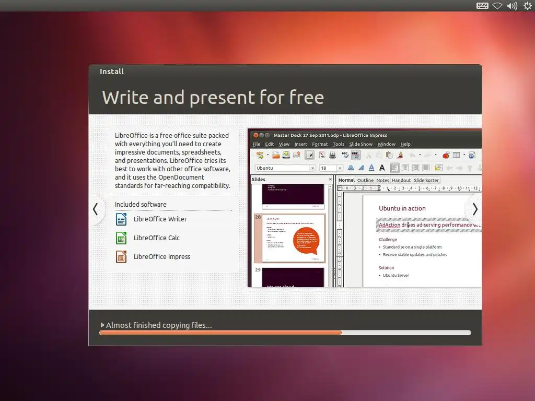The width and height of the screenshot is (535, 401).
Task: Toggle Italic text formatting
Action: pyautogui.click(x=361, y=168)
